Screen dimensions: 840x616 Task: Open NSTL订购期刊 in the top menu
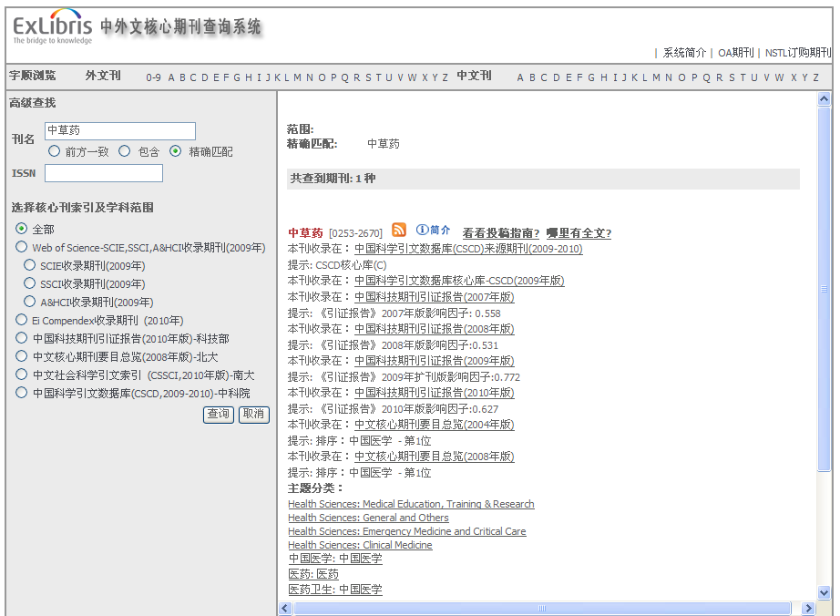tap(798, 53)
